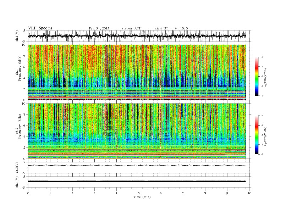Click the ch.4 thick waveform band
Image resolution: width=281 pixels, height=217 pixels.
(x=137, y=182)
